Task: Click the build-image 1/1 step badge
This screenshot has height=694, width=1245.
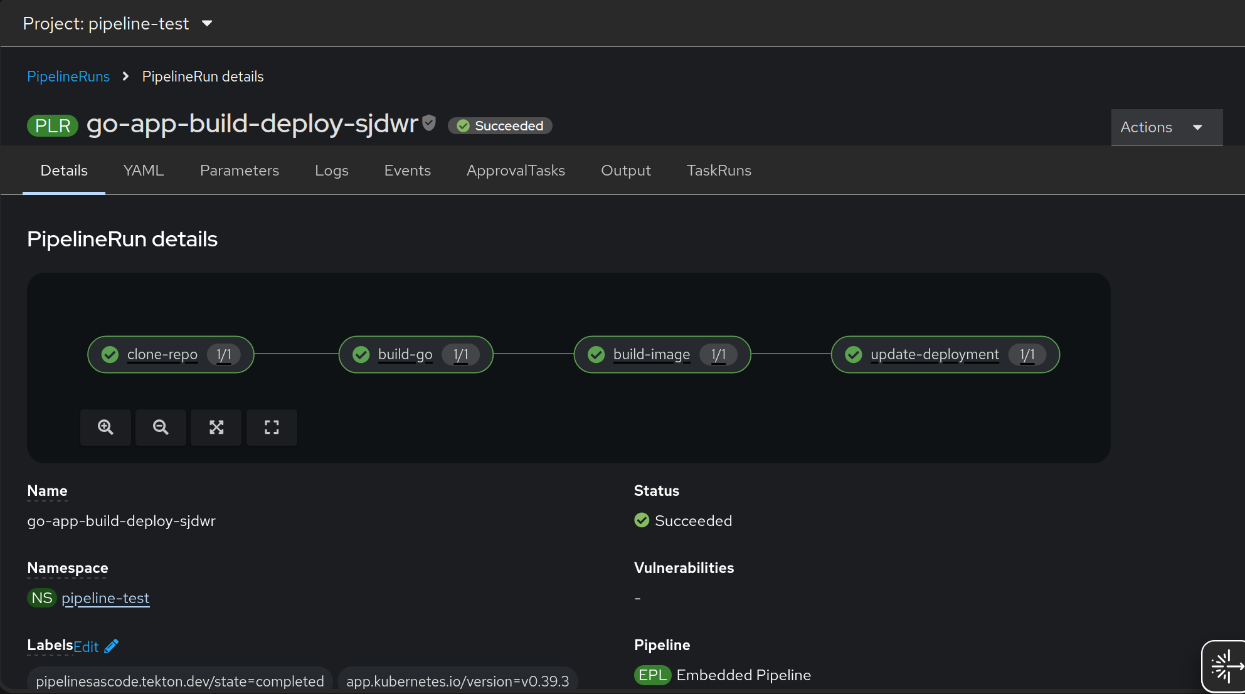Action: point(718,355)
